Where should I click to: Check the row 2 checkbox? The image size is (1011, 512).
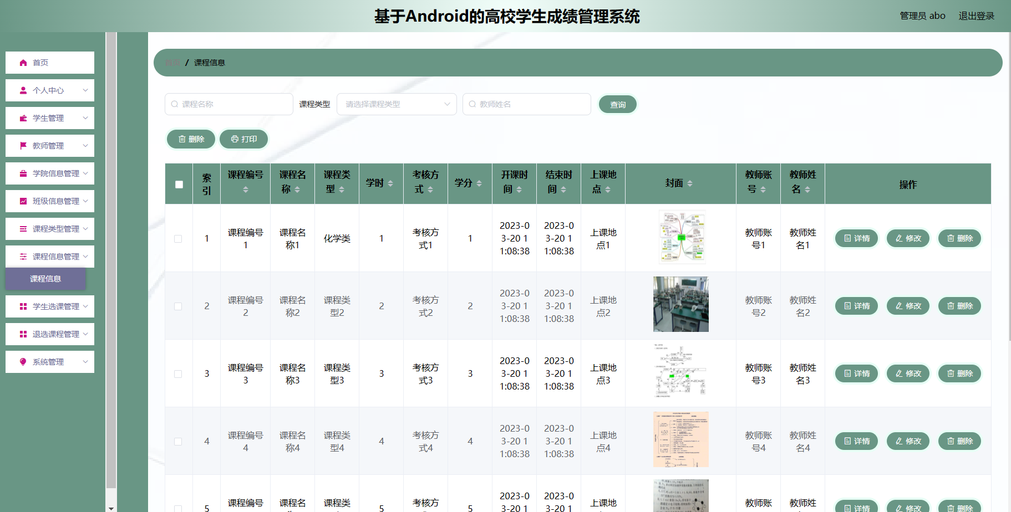coord(178,306)
